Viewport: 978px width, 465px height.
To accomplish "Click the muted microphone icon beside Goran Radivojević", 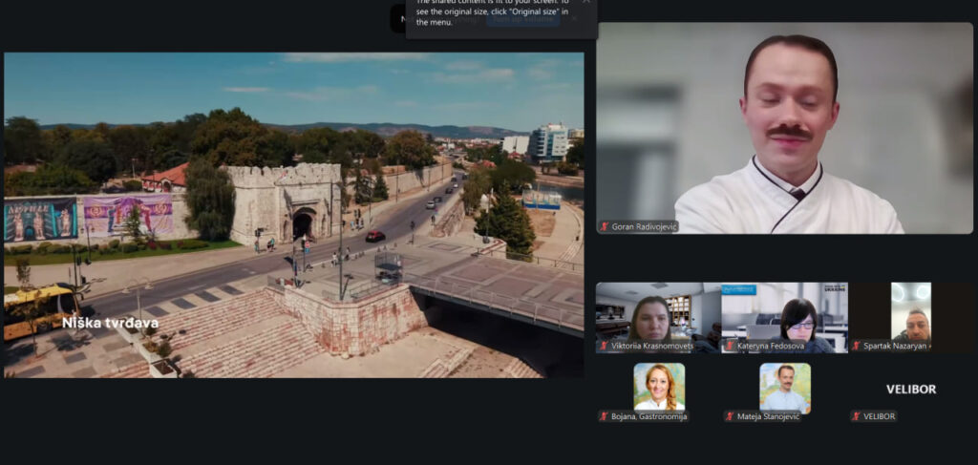I will (605, 227).
